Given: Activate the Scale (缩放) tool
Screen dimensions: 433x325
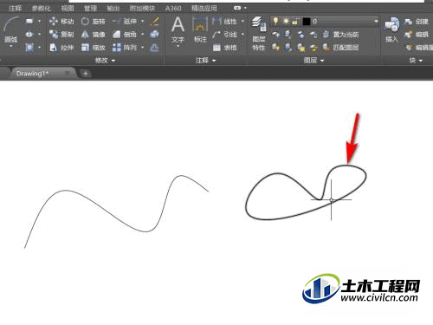Looking at the screenshot, I should pyautogui.click(x=93, y=48).
